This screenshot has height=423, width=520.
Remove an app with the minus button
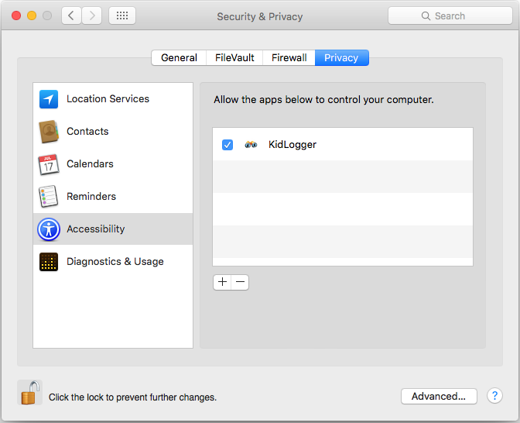[240, 282]
